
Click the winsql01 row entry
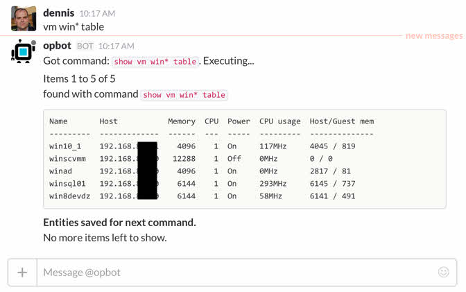pos(202,184)
